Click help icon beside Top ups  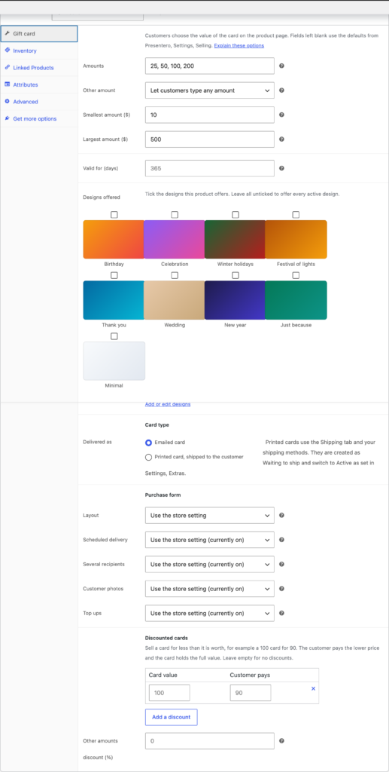pos(282,613)
